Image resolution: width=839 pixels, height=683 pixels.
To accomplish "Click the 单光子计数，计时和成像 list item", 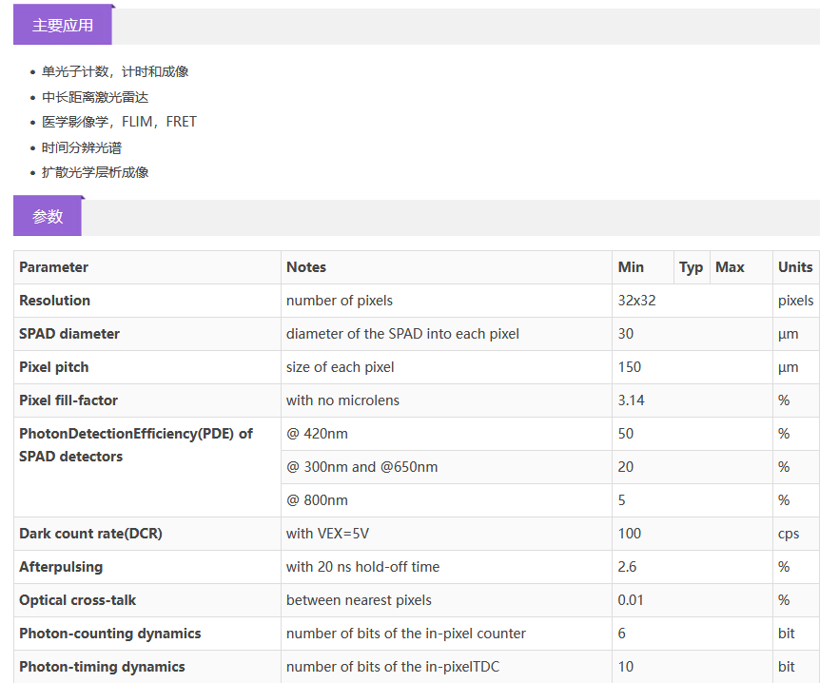I will point(115,72).
